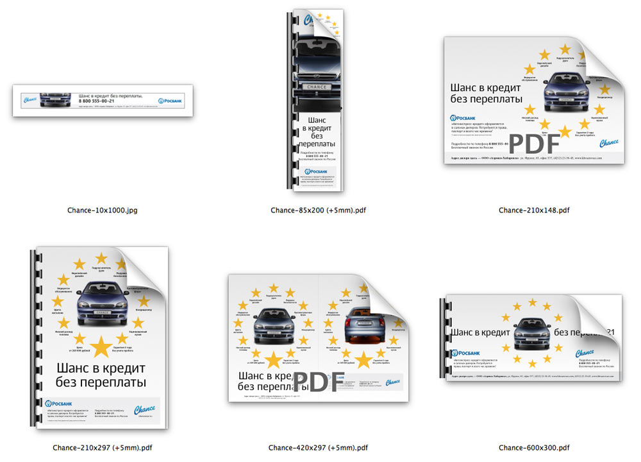Select the Chance-10x1000.jpg banner thumbnail
Image resolution: width=641 pixels, height=462 pixels.
pyautogui.click(x=103, y=99)
